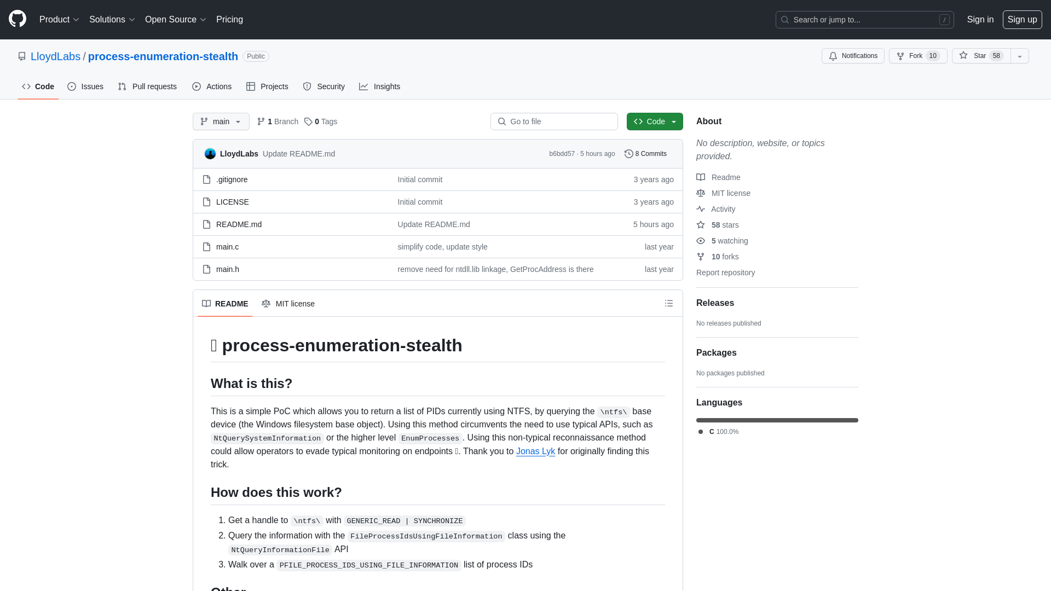
Task: Click the 1 Branch button
Action: [277, 121]
